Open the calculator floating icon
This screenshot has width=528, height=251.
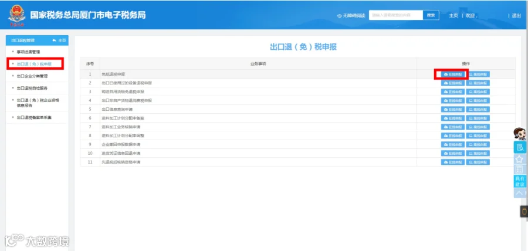pyautogui.click(x=520, y=170)
